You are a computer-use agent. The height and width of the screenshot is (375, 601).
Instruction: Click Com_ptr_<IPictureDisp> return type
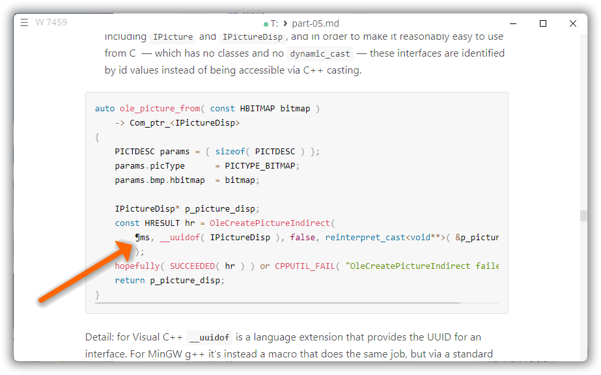coord(184,123)
